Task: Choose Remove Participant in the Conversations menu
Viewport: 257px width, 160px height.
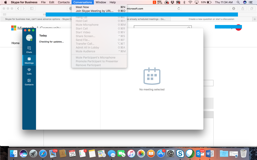Action: click(99, 65)
